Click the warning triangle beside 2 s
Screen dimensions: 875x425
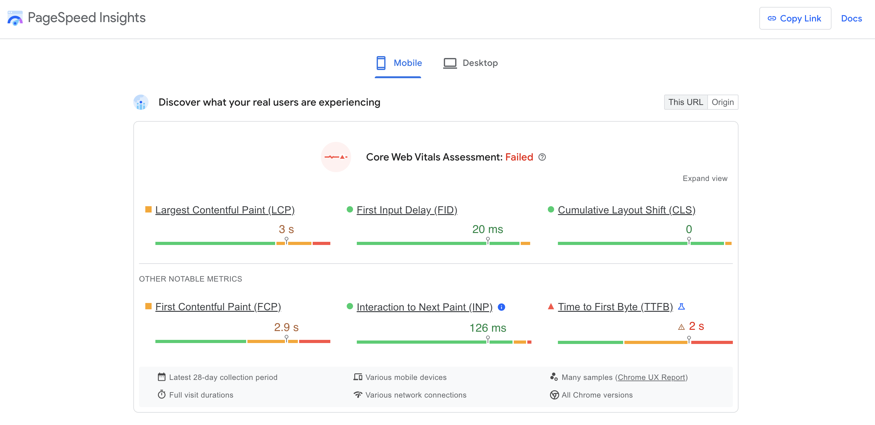(x=681, y=327)
